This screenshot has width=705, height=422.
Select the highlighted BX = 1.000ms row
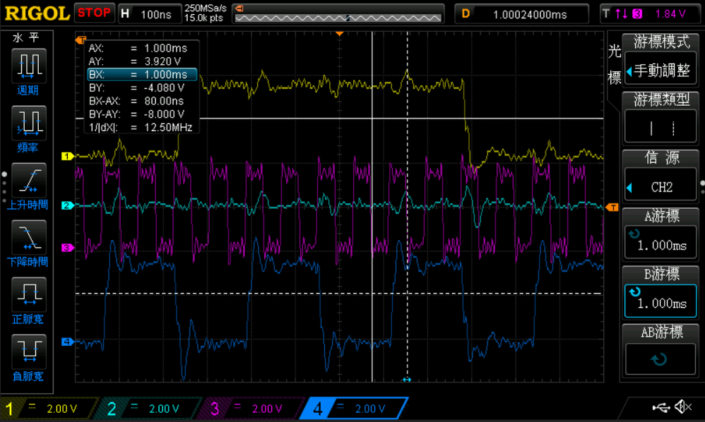142,75
